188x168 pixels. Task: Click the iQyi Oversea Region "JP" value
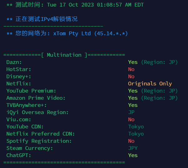coord(131,112)
